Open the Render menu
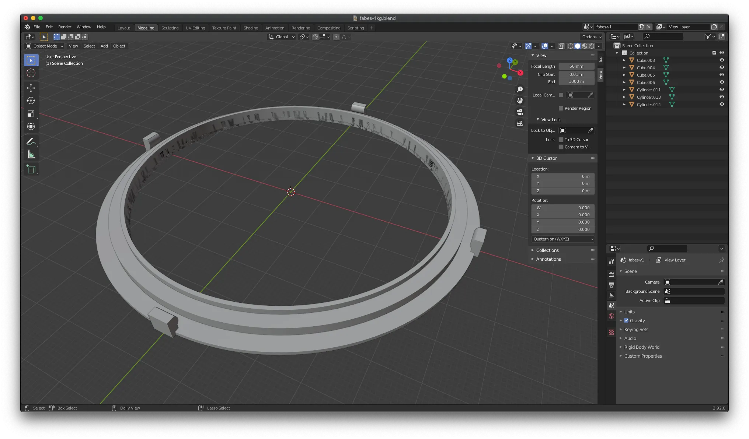This screenshot has width=749, height=439. tap(65, 27)
